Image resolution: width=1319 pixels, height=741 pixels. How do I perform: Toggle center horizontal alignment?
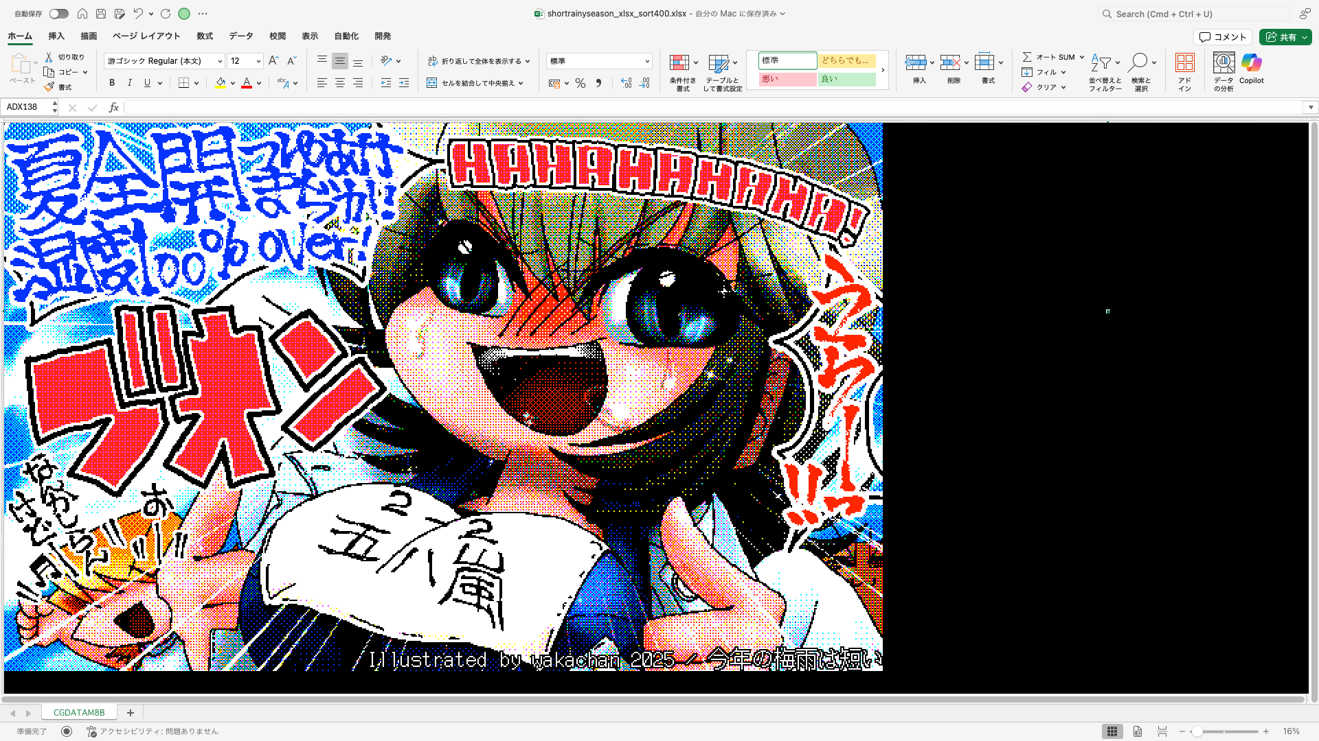coord(340,83)
